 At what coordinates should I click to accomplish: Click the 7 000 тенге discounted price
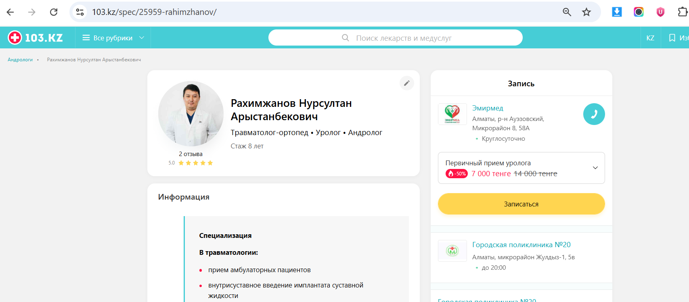pyautogui.click(x=491, y=174)
